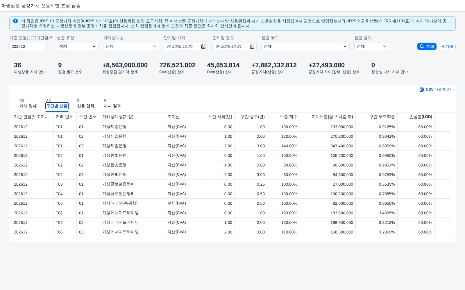Expand the 거래상대방 dropdown

coord(154,46)
